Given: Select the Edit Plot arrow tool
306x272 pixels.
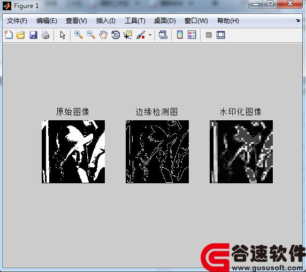Looking at the screenshot, I should 63,35.
